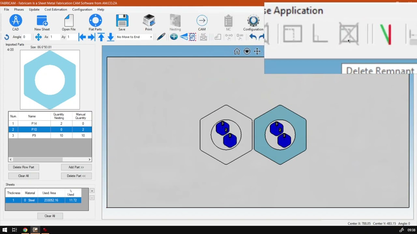Viewport: 417px width, 234px height.
Task: Open the CAD module
Action: tap(15, 23)
